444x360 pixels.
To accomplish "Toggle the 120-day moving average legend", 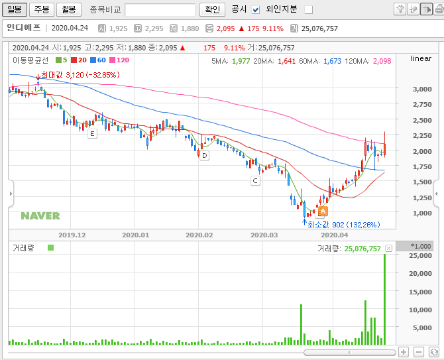I will 119,60.
